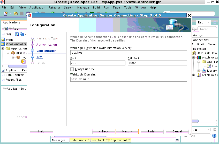The image size is (219, 144).
Task: Expand the Application Resources section
Action: [x=3, y=71]
